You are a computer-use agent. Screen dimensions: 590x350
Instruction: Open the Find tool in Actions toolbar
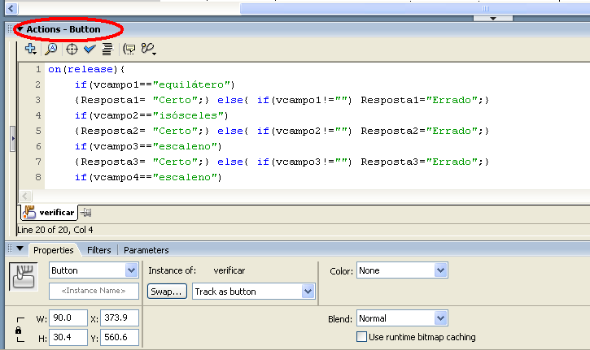pos(50,49)
